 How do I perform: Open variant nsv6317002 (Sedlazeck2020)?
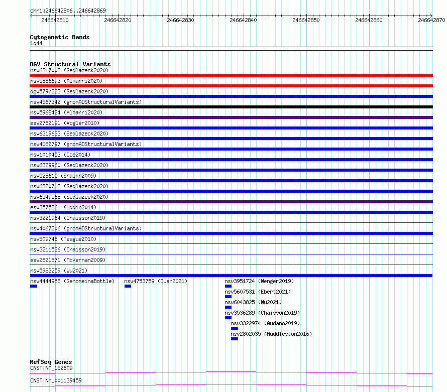(69, 70)
